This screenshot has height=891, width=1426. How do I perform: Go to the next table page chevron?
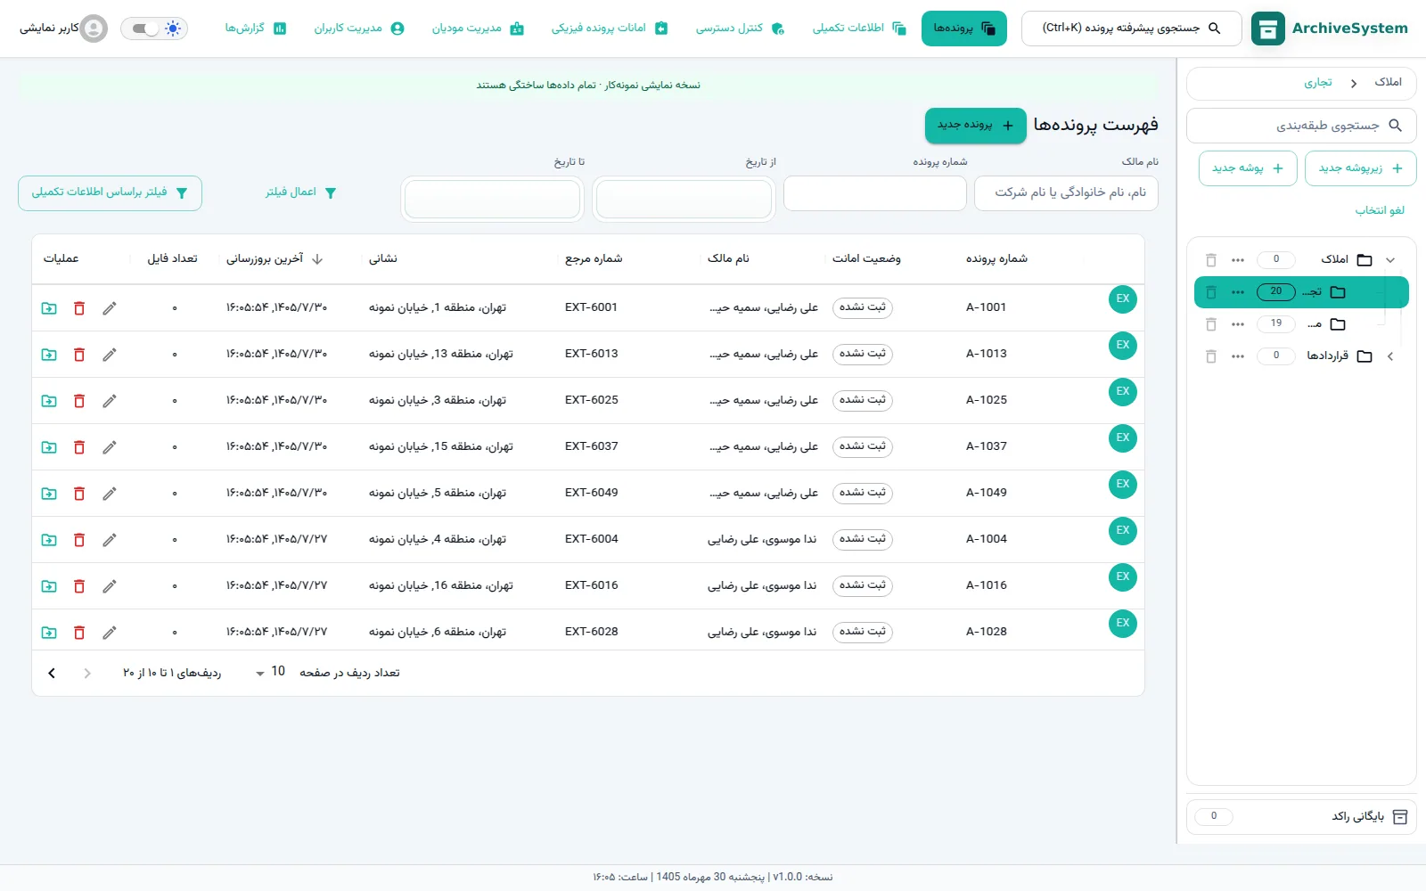coord(52,674)
